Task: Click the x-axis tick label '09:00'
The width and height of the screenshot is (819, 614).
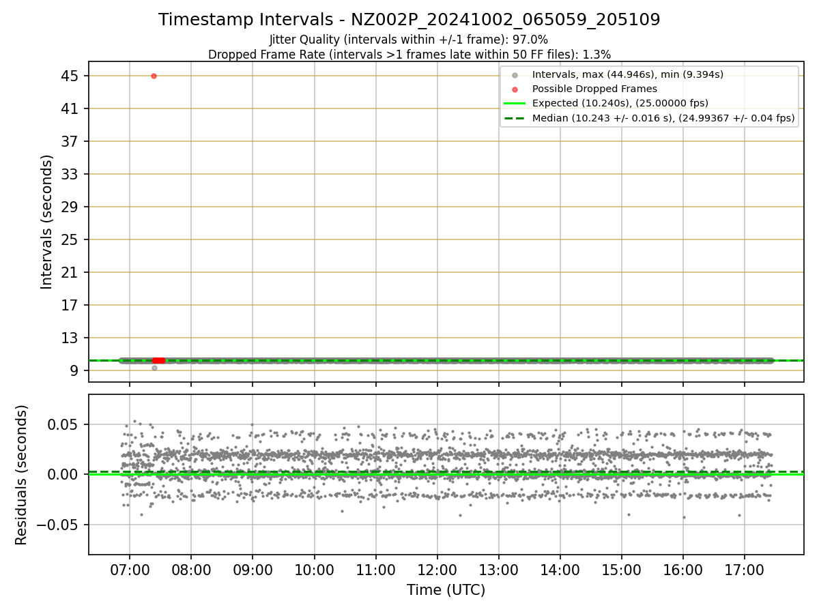Action: [x=253, y=569]
